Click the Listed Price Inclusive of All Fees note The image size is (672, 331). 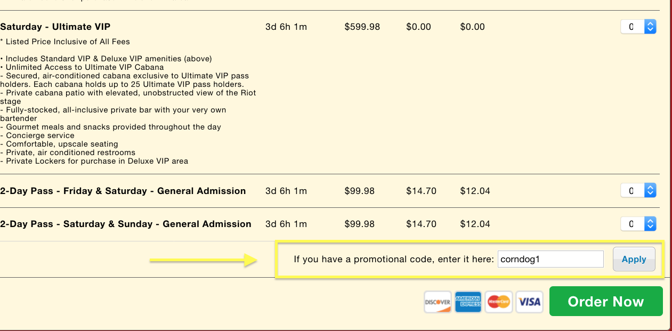(x=65, y=42)
